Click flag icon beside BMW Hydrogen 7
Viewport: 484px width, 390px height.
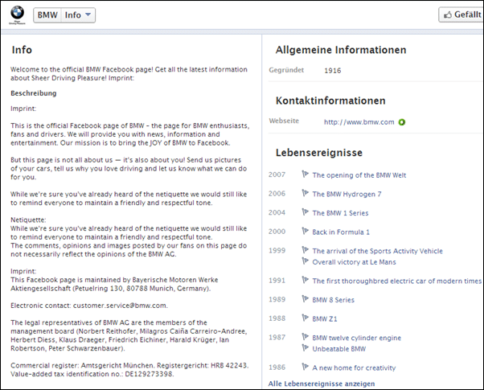pos(305,193)
